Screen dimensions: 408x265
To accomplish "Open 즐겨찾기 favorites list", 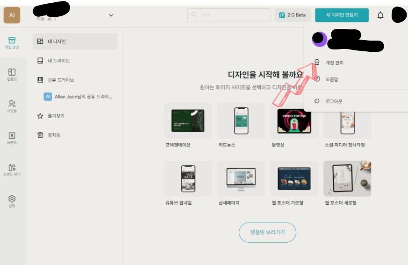I will point(75,116).
